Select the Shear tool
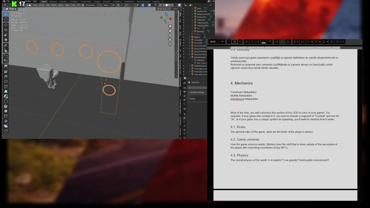 [x=5, y=126]
